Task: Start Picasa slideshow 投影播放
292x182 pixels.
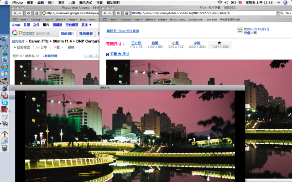Action: point(22,47)
